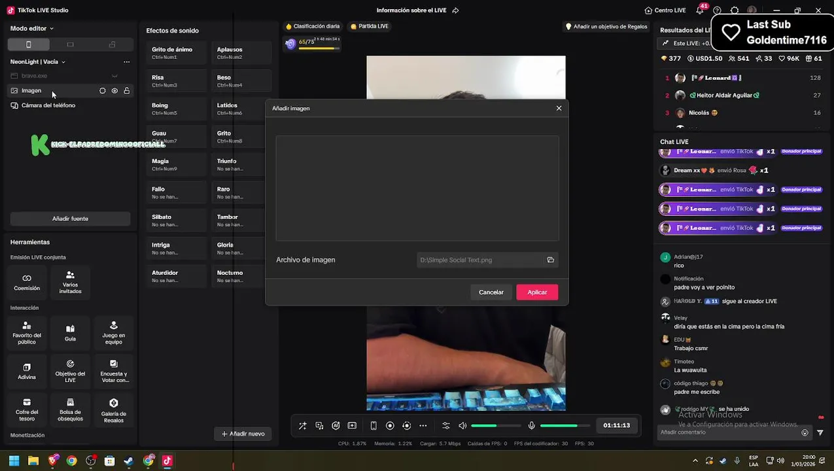Mute the speaker volume icon
This screenshot has height=471, width=834.
pos(462,426)
